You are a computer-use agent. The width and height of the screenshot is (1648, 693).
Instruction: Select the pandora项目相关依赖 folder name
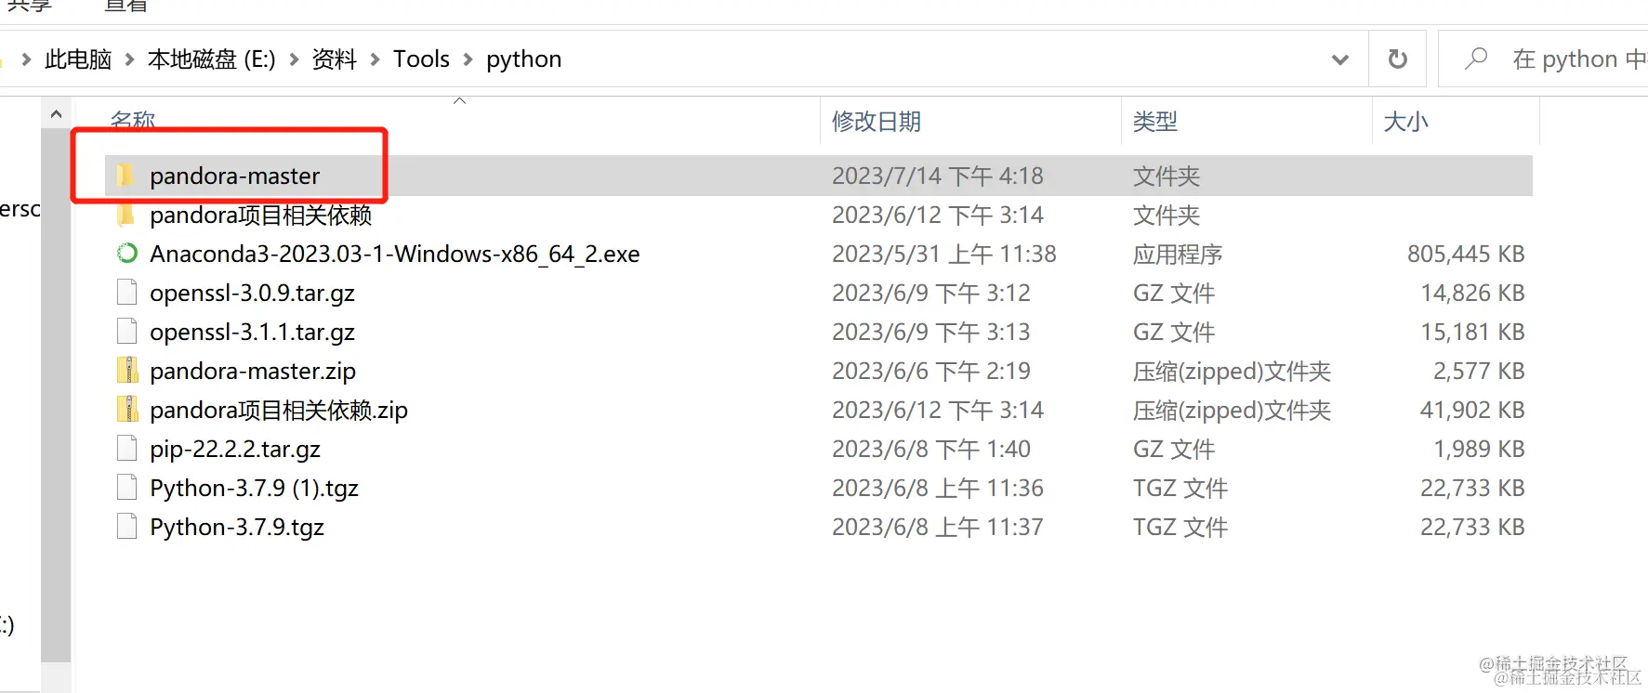click(x=261, y=215)
